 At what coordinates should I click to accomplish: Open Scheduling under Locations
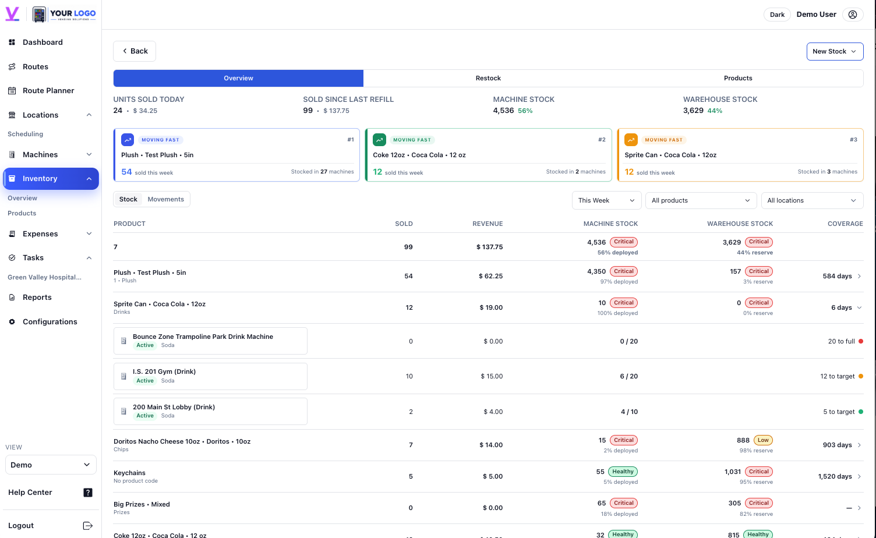tap(26, 134)
